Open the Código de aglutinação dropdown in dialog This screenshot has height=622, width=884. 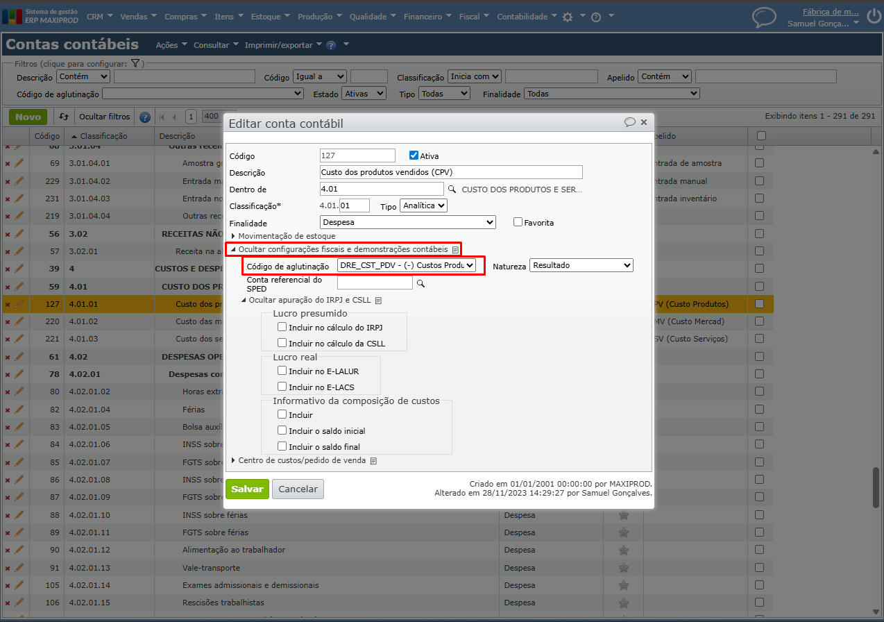pos(407,265)
